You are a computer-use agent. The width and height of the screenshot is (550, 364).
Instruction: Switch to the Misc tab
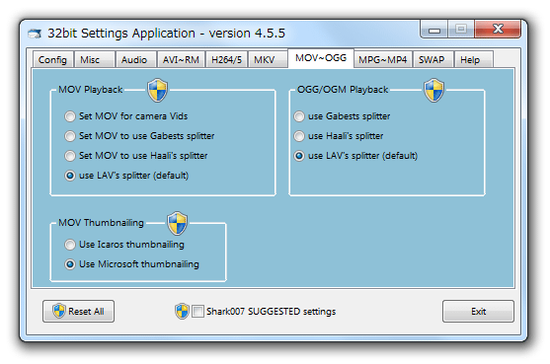94,59
